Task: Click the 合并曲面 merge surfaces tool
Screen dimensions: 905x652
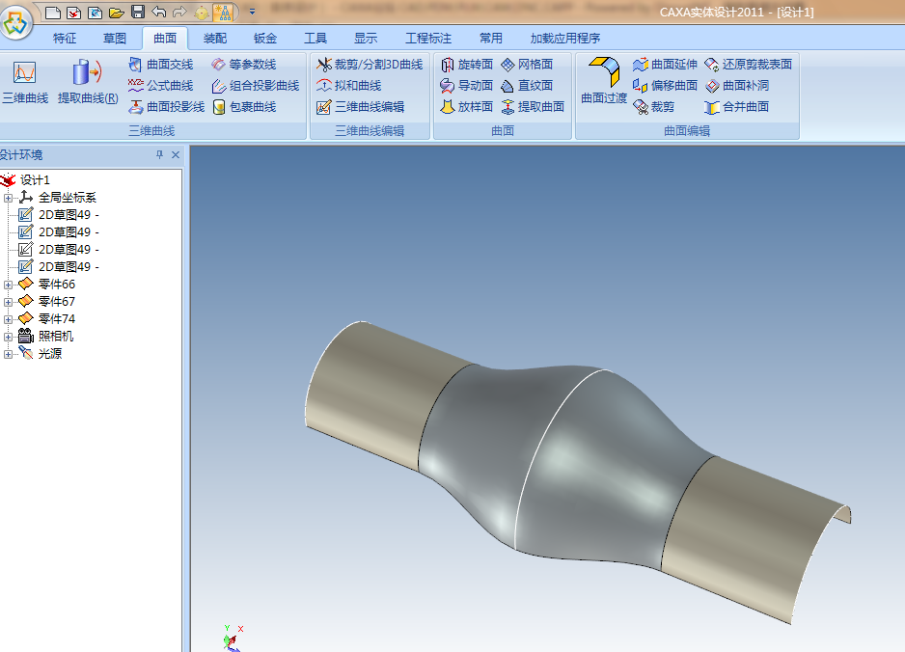Action: [x=736, y=107]
